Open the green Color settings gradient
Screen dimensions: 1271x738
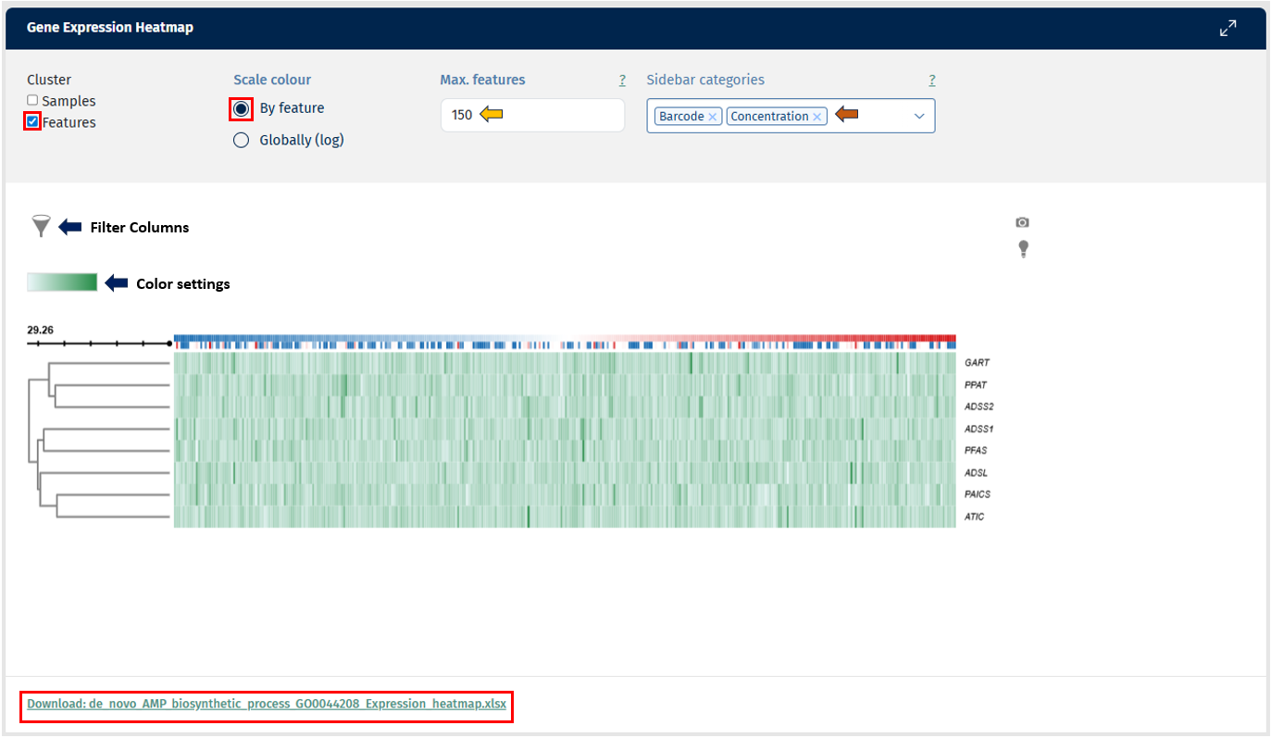[61, 281]
